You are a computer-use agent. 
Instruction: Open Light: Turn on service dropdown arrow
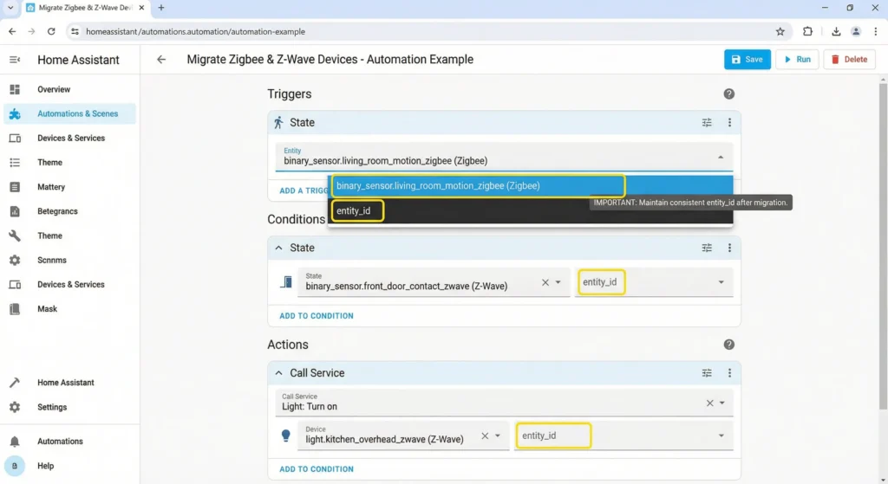click(722, 403)
